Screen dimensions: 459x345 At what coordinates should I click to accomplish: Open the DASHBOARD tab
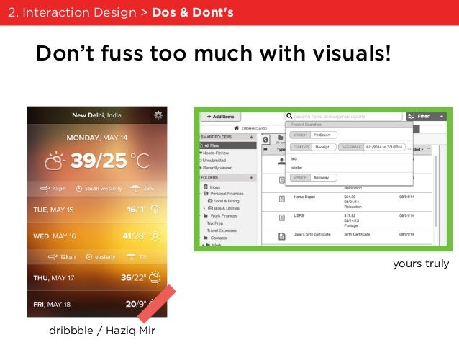(x=250, y=128)
